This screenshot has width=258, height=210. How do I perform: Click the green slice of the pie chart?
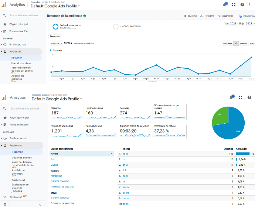pos(220,116)
